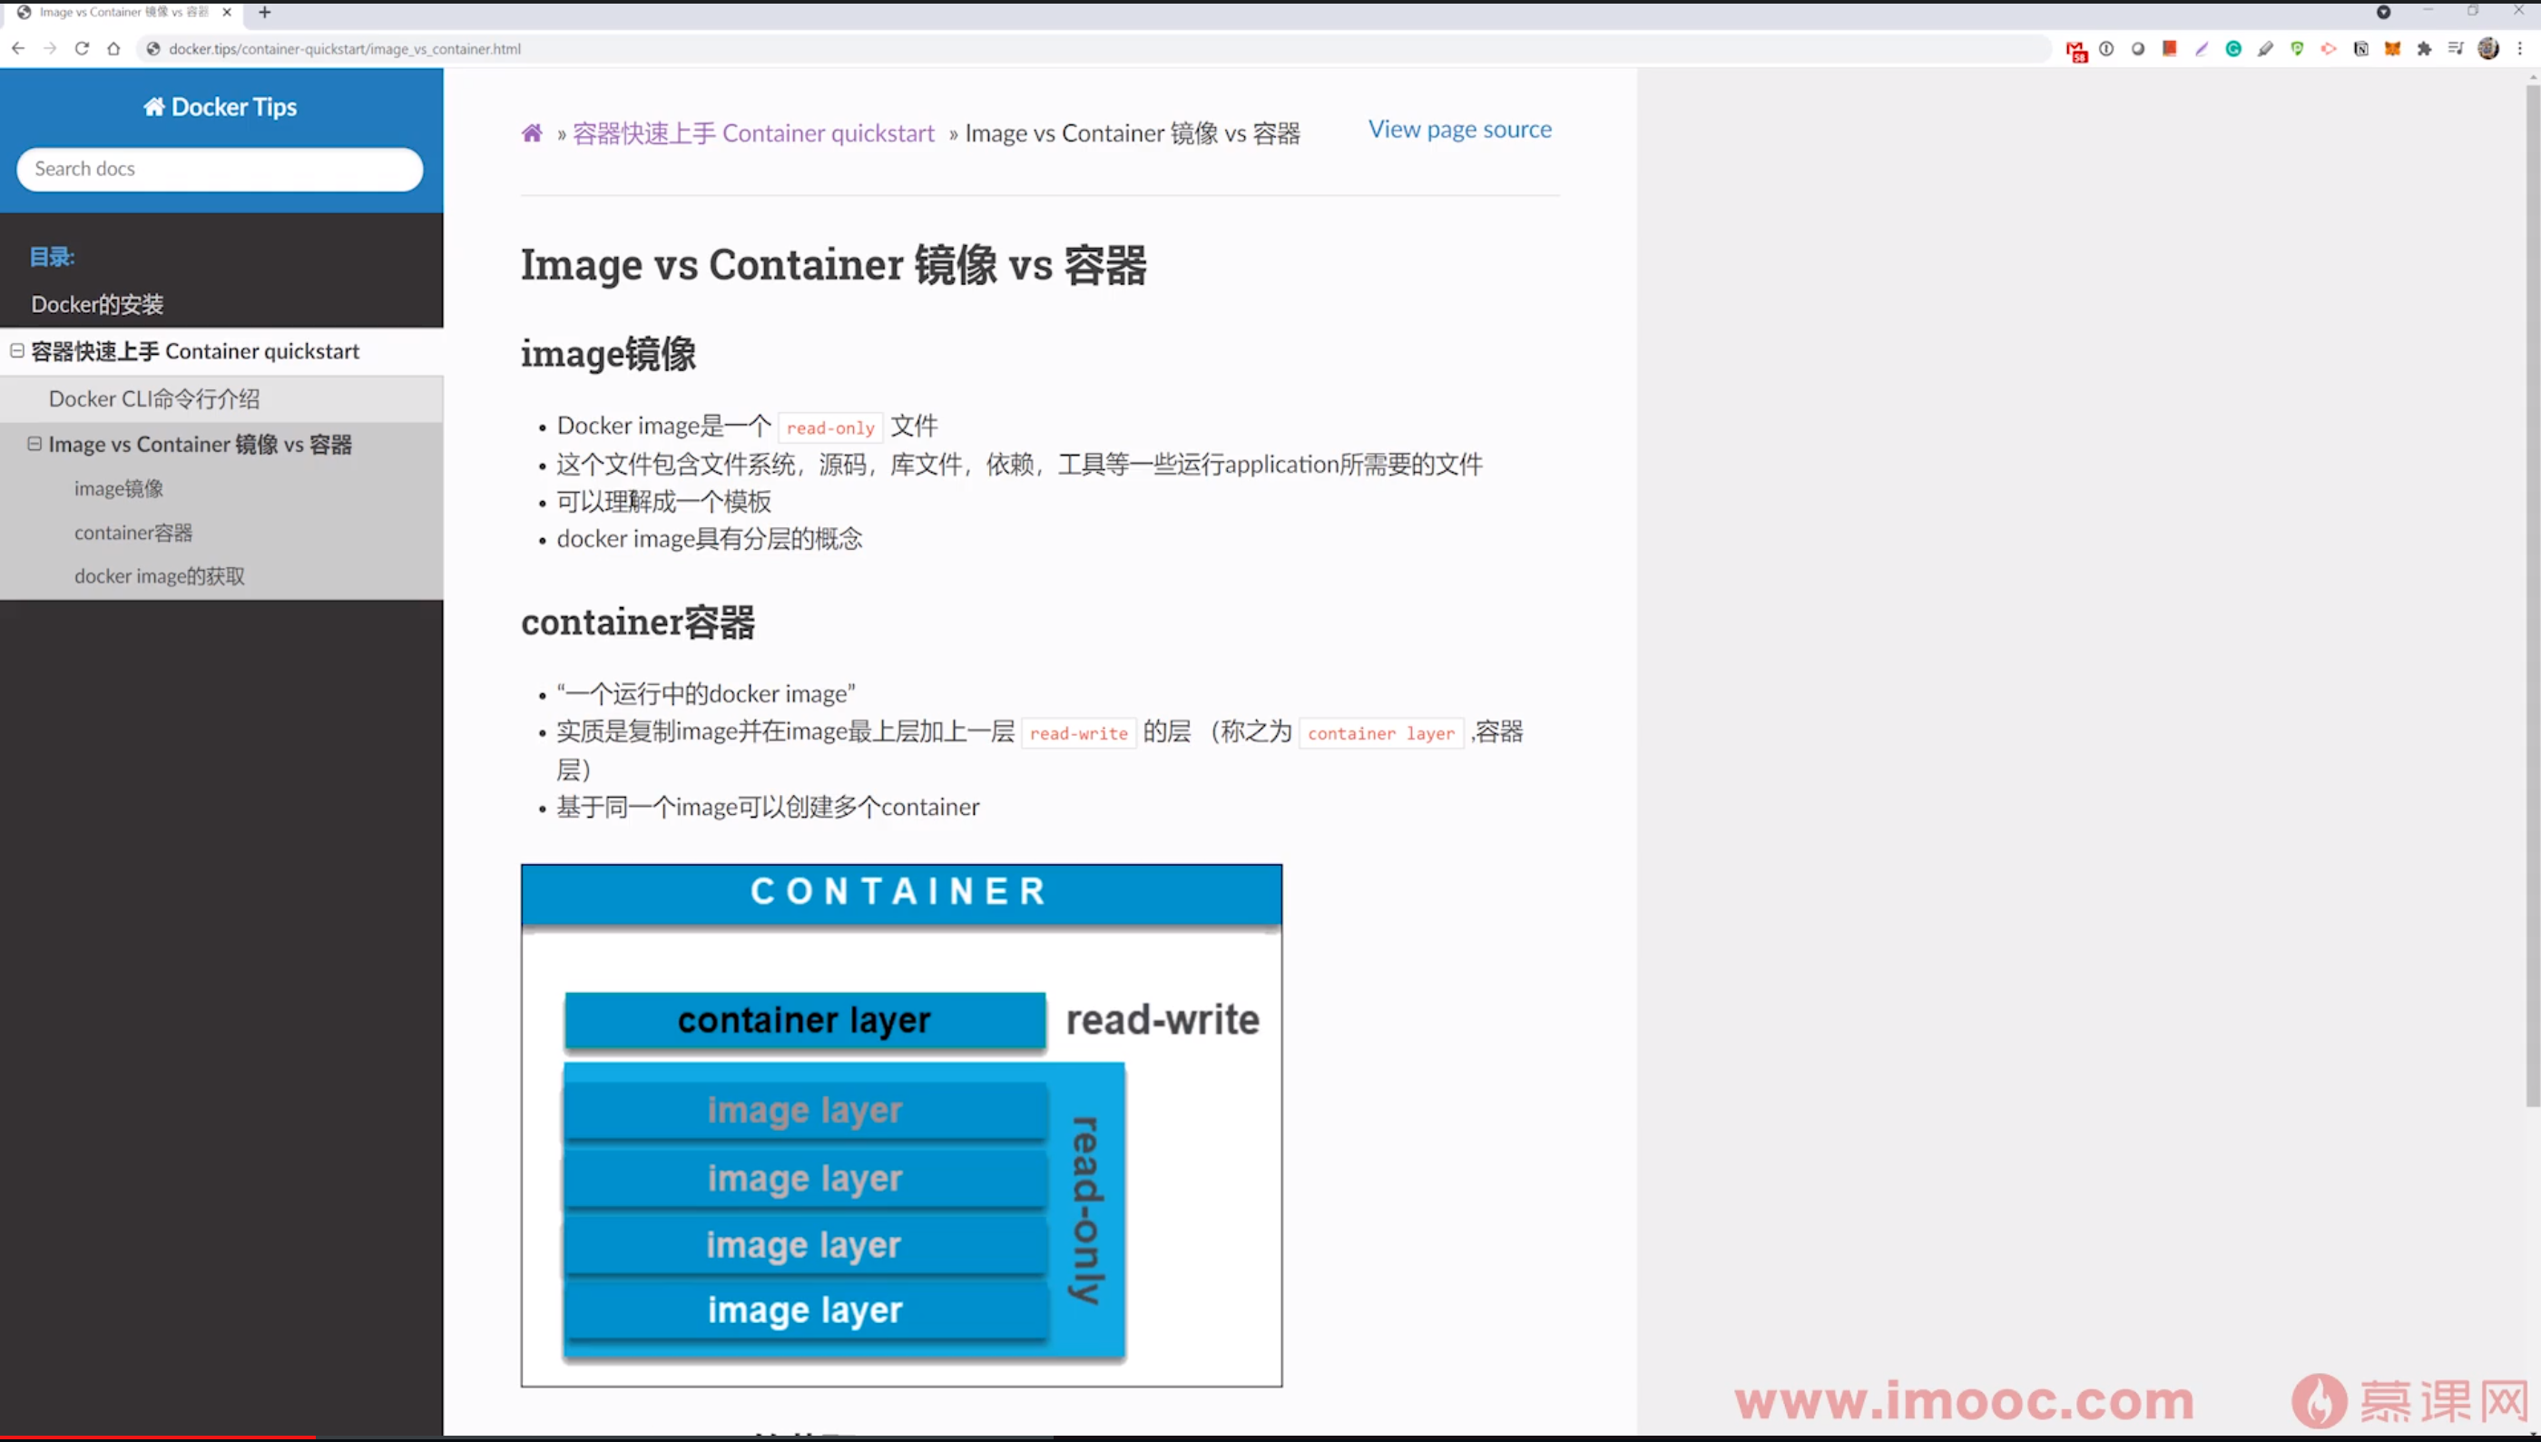2541x1442 pixels.
Task: Go to Docker CLI命令行介绍 page
Action: coord(153,398)
